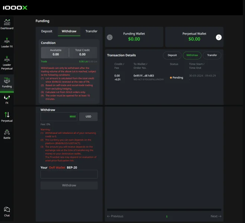Click MAX in the withdraw amount field
The width and height of the screenshot is (245, 223).
pos(72,117)
